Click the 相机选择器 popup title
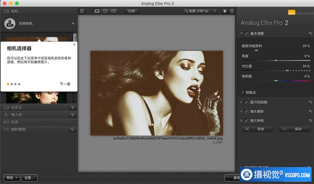This screenshot has width=314, height=184. coord(19,48)
